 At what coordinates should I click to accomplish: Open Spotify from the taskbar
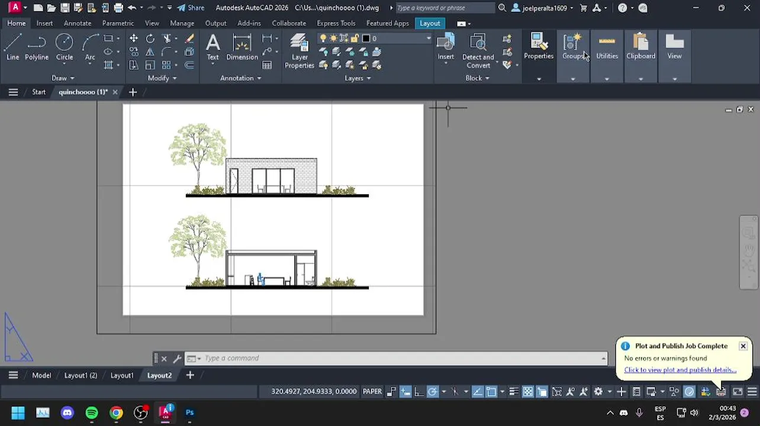[x=92, y=412]
